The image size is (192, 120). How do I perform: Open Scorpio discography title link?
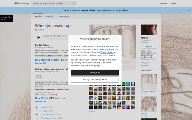click(x=144, y=114)
